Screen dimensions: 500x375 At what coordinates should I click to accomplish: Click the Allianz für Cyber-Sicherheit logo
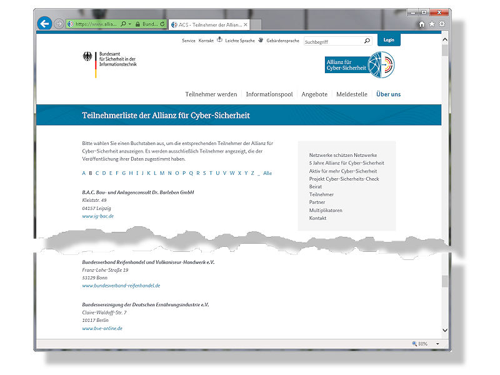coord(360,65)
